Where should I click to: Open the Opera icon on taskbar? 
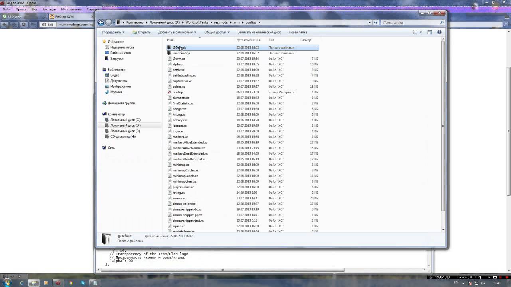click(x=58, y=283)
